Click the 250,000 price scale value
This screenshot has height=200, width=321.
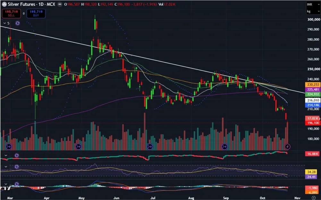pos(314,69)
